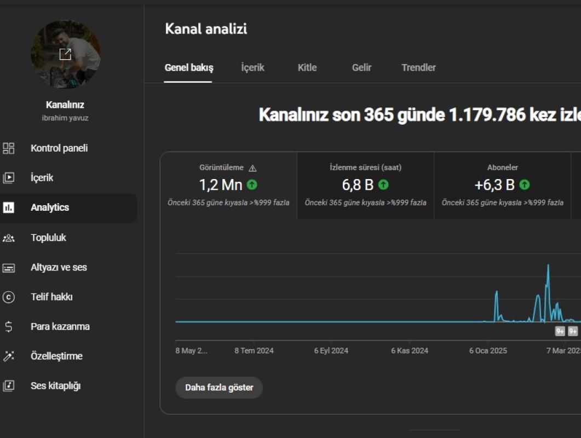Click the 6 Kas 2024 date label
The image size is (581, 438).
coord(410,350)
